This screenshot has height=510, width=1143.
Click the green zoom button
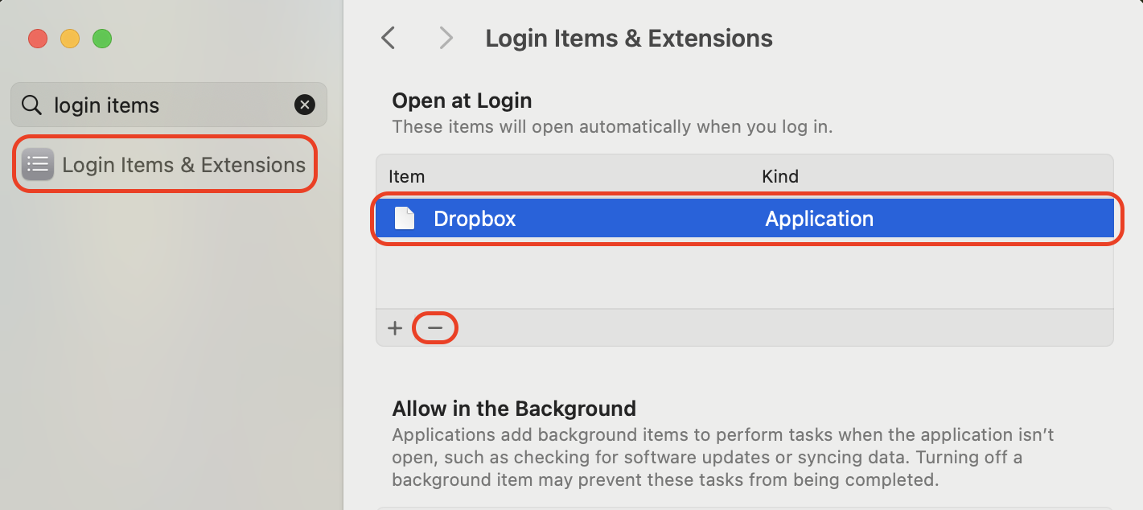coord(102,38)
